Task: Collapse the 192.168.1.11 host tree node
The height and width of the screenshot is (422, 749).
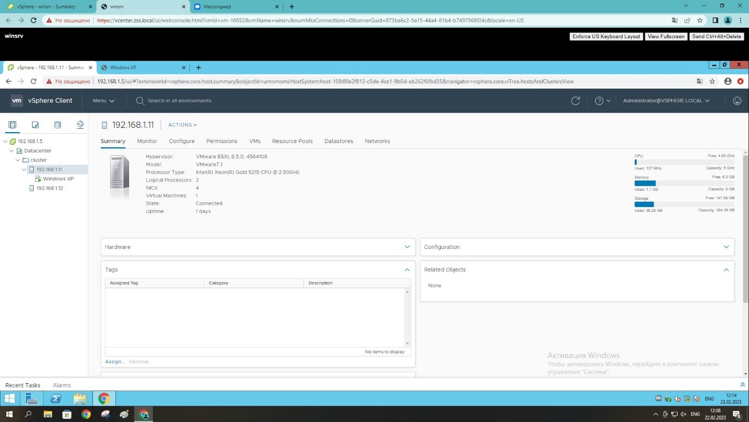Action: click(24, 170)
